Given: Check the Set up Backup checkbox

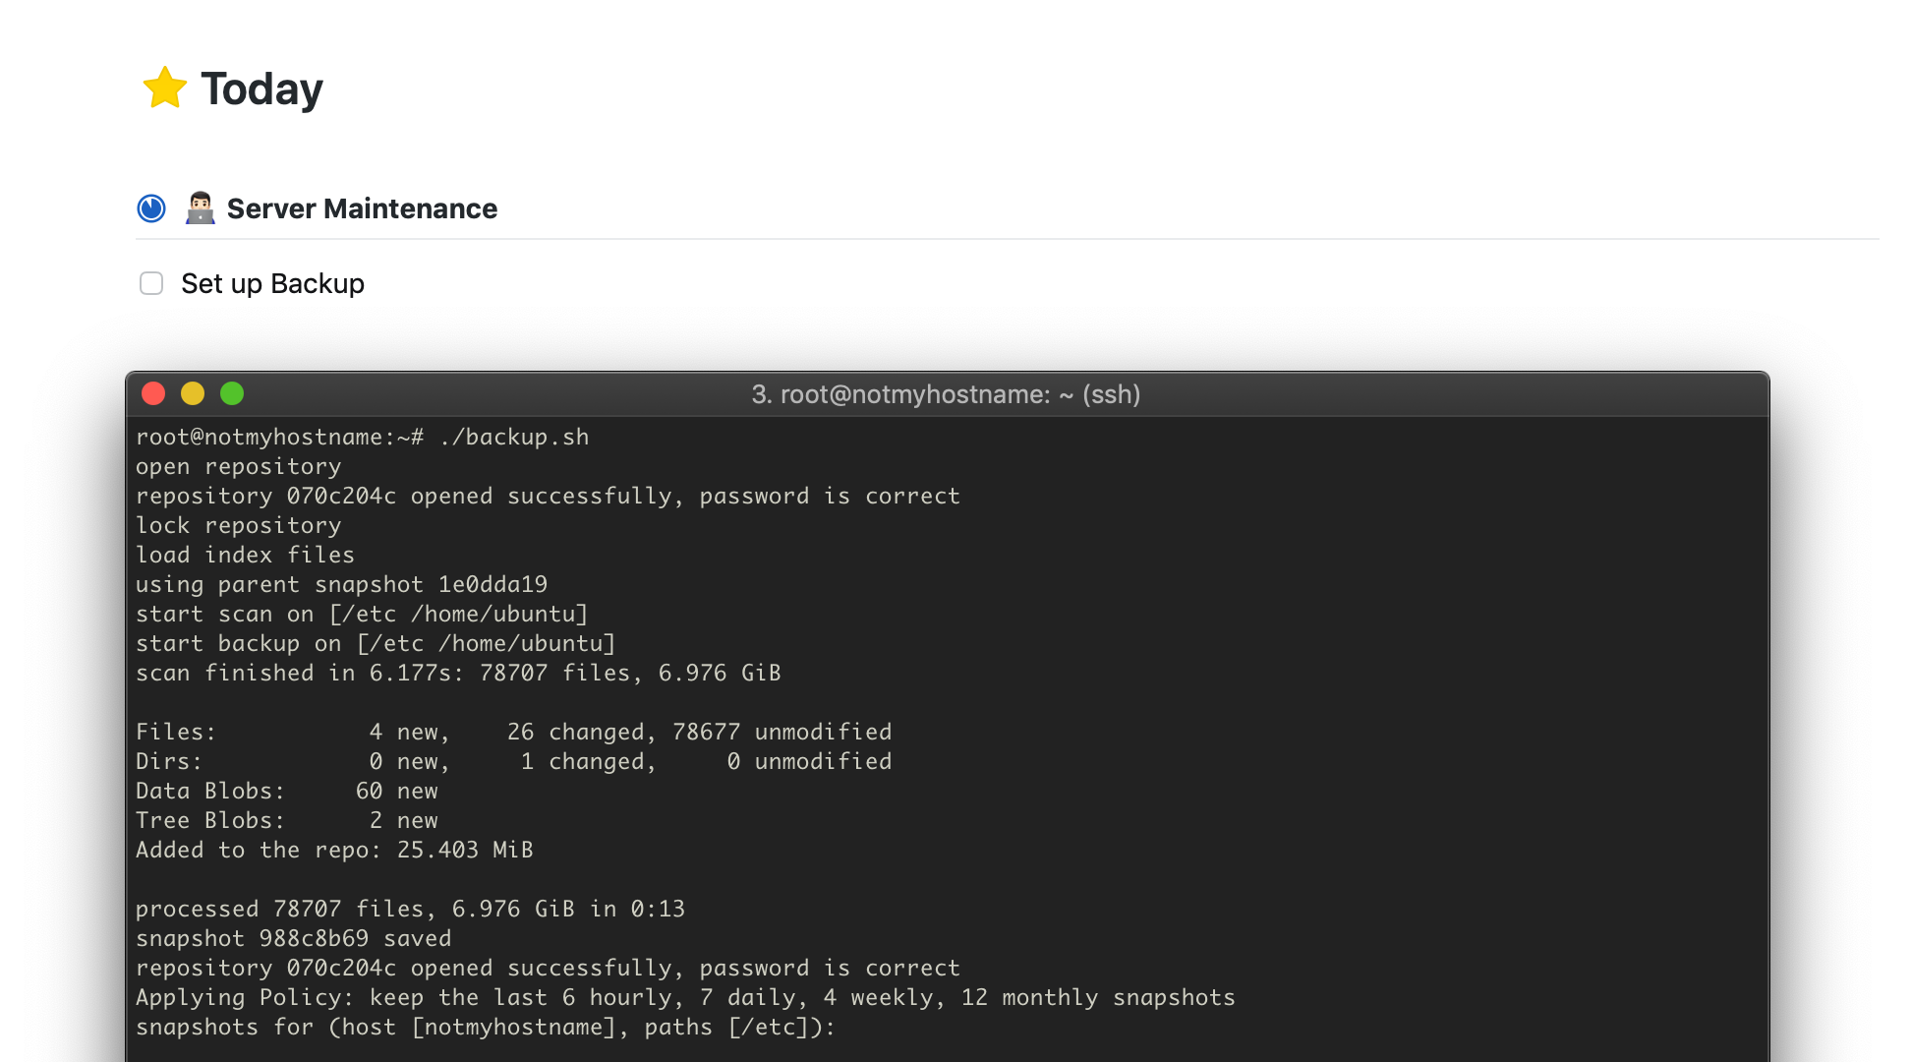Looking at the screenshot, I should 151,284.
